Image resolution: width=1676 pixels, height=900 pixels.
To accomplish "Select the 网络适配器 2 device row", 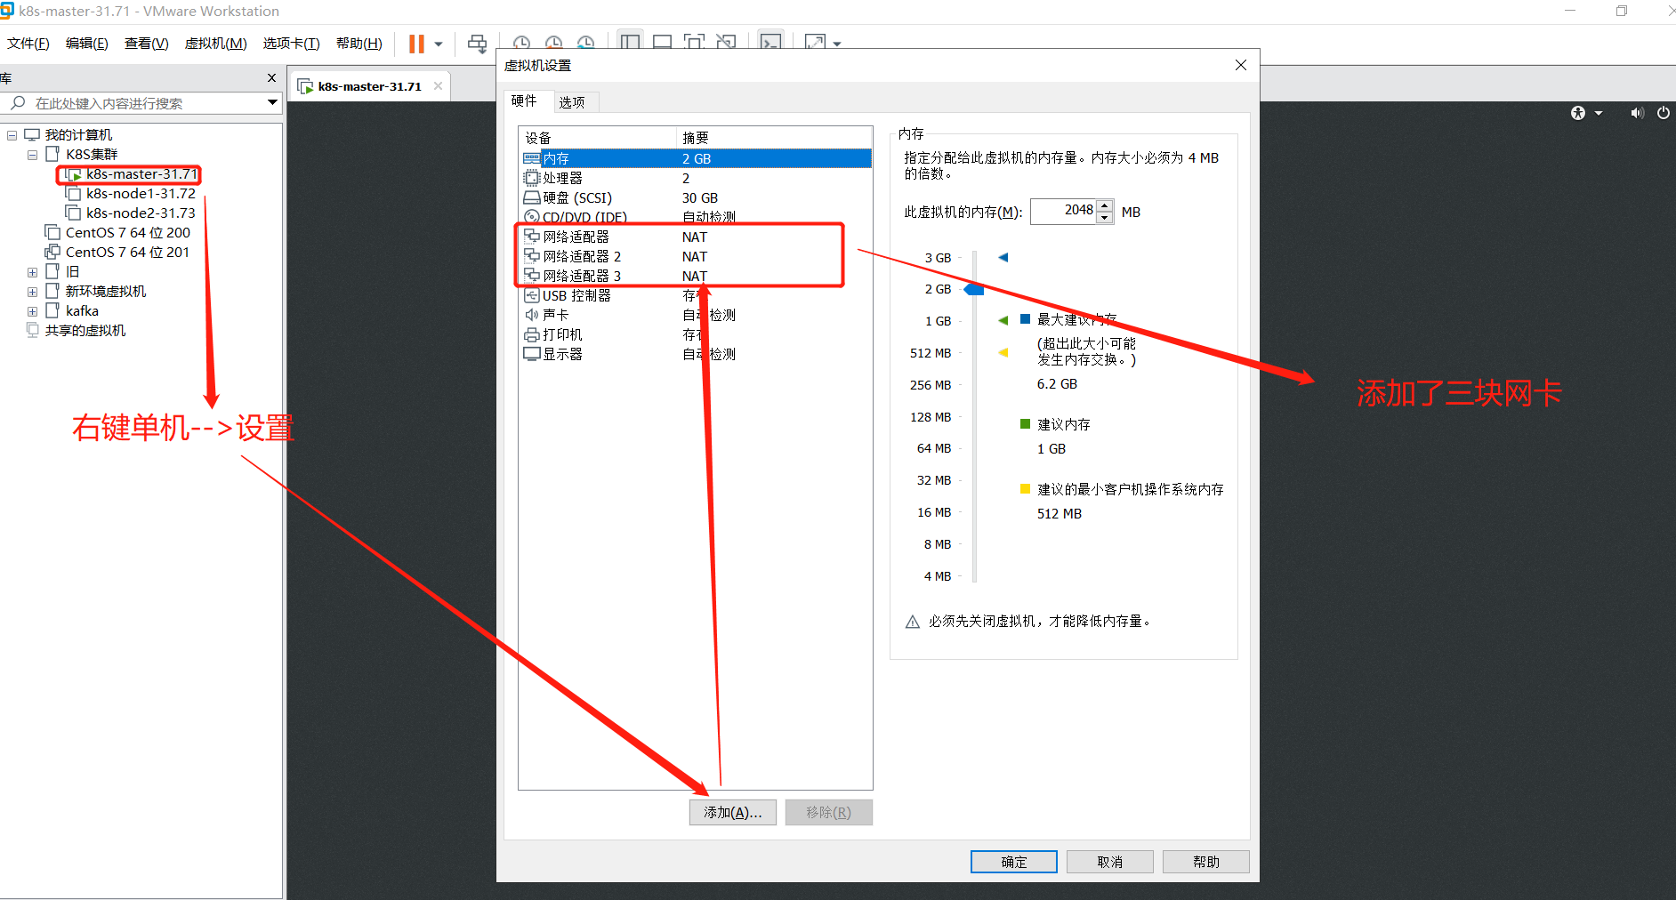I will (x=696, y=256).
